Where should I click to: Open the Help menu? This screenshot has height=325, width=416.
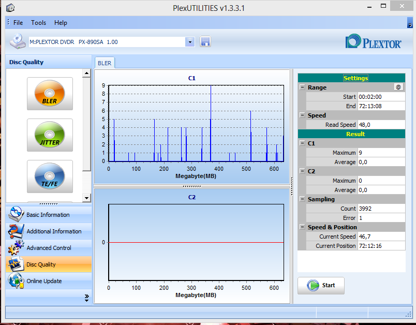click(61, 23)
